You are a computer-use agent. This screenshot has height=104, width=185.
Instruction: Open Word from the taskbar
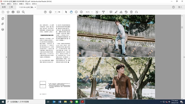point(60,102)
